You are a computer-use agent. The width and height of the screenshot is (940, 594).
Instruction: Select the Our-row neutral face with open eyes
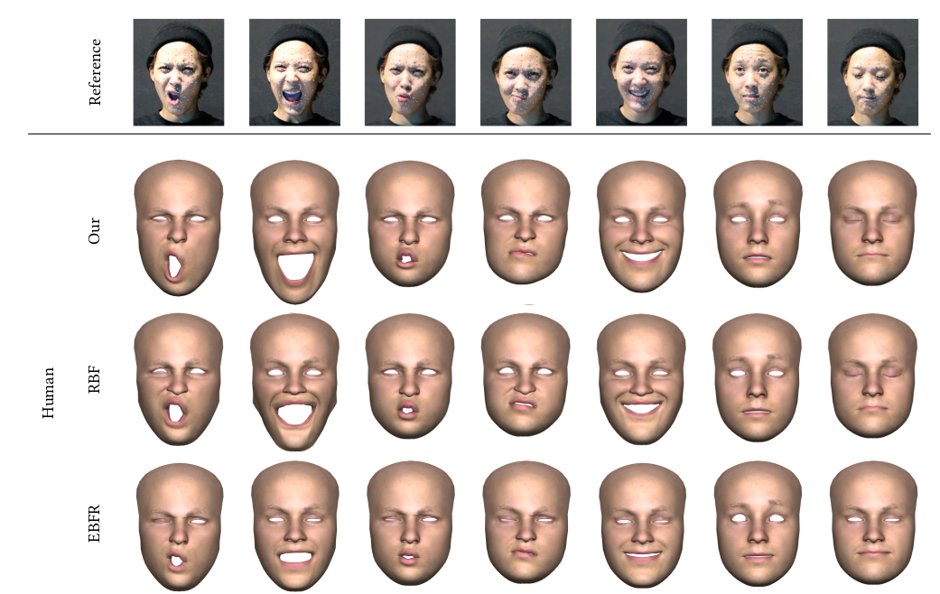pos(758,224)
